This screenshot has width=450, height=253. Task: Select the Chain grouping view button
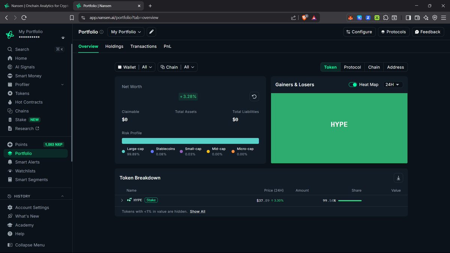tap(374, 67)
